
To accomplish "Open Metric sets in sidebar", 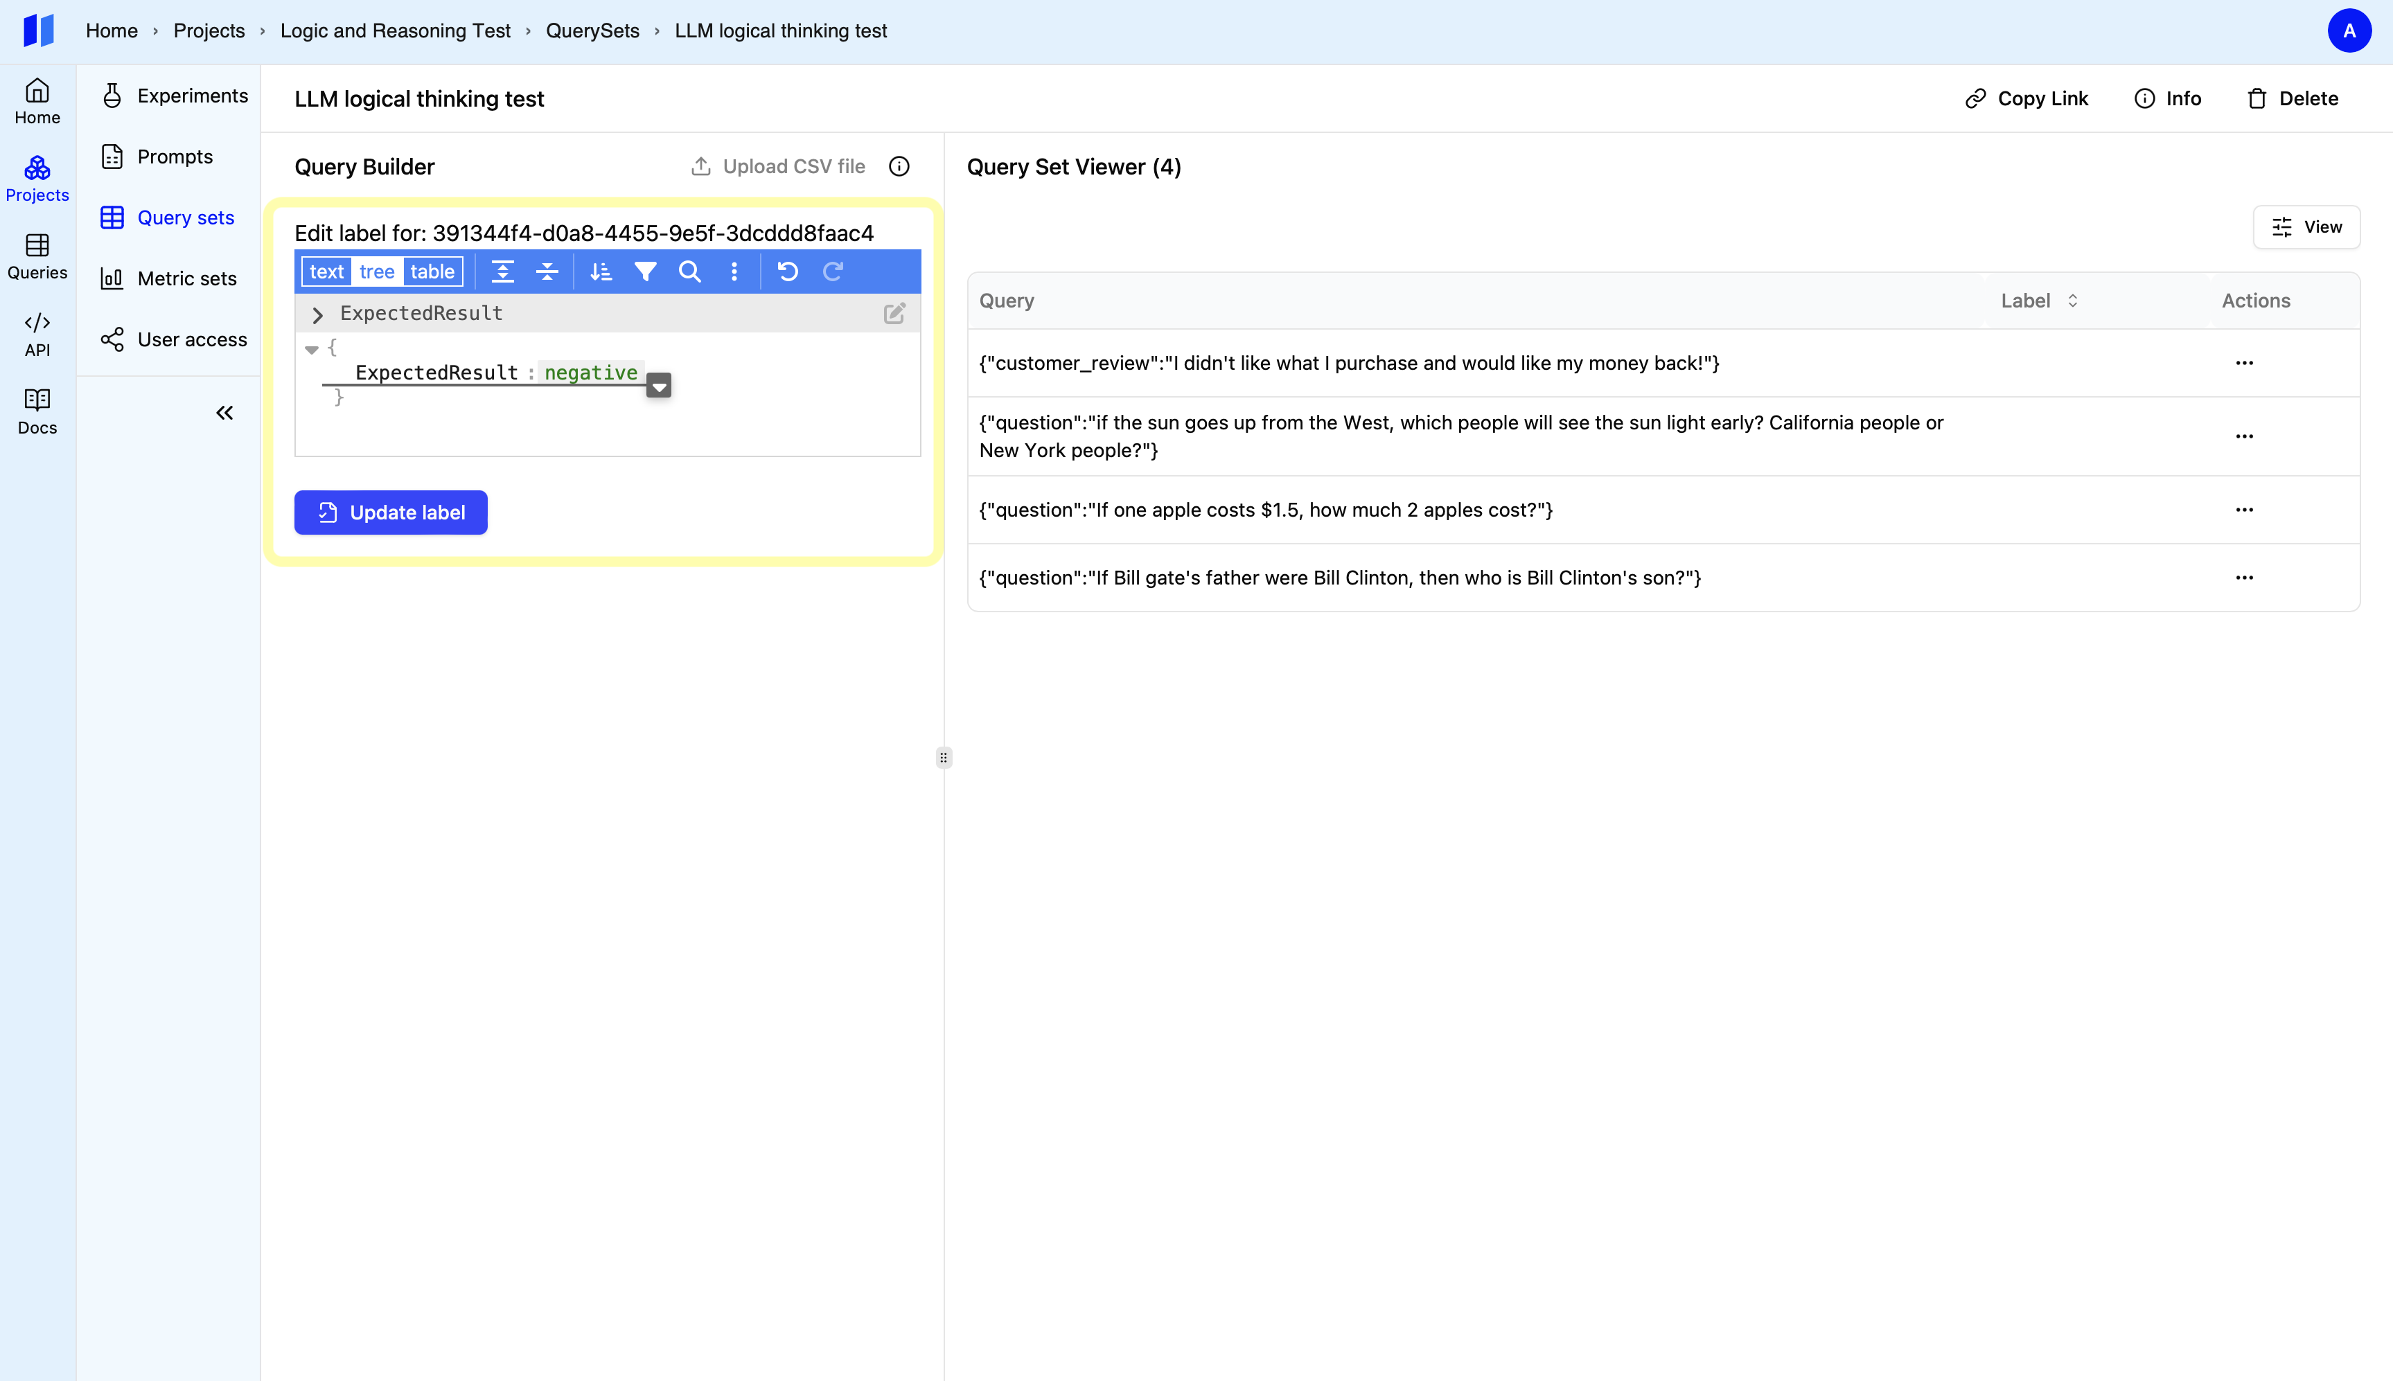I will [x=186, y=279].
